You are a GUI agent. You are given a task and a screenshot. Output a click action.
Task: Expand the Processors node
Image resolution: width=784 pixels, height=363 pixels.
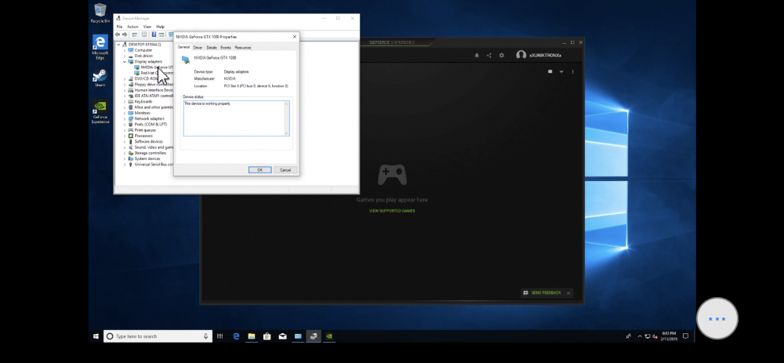(x=125, y=136)
